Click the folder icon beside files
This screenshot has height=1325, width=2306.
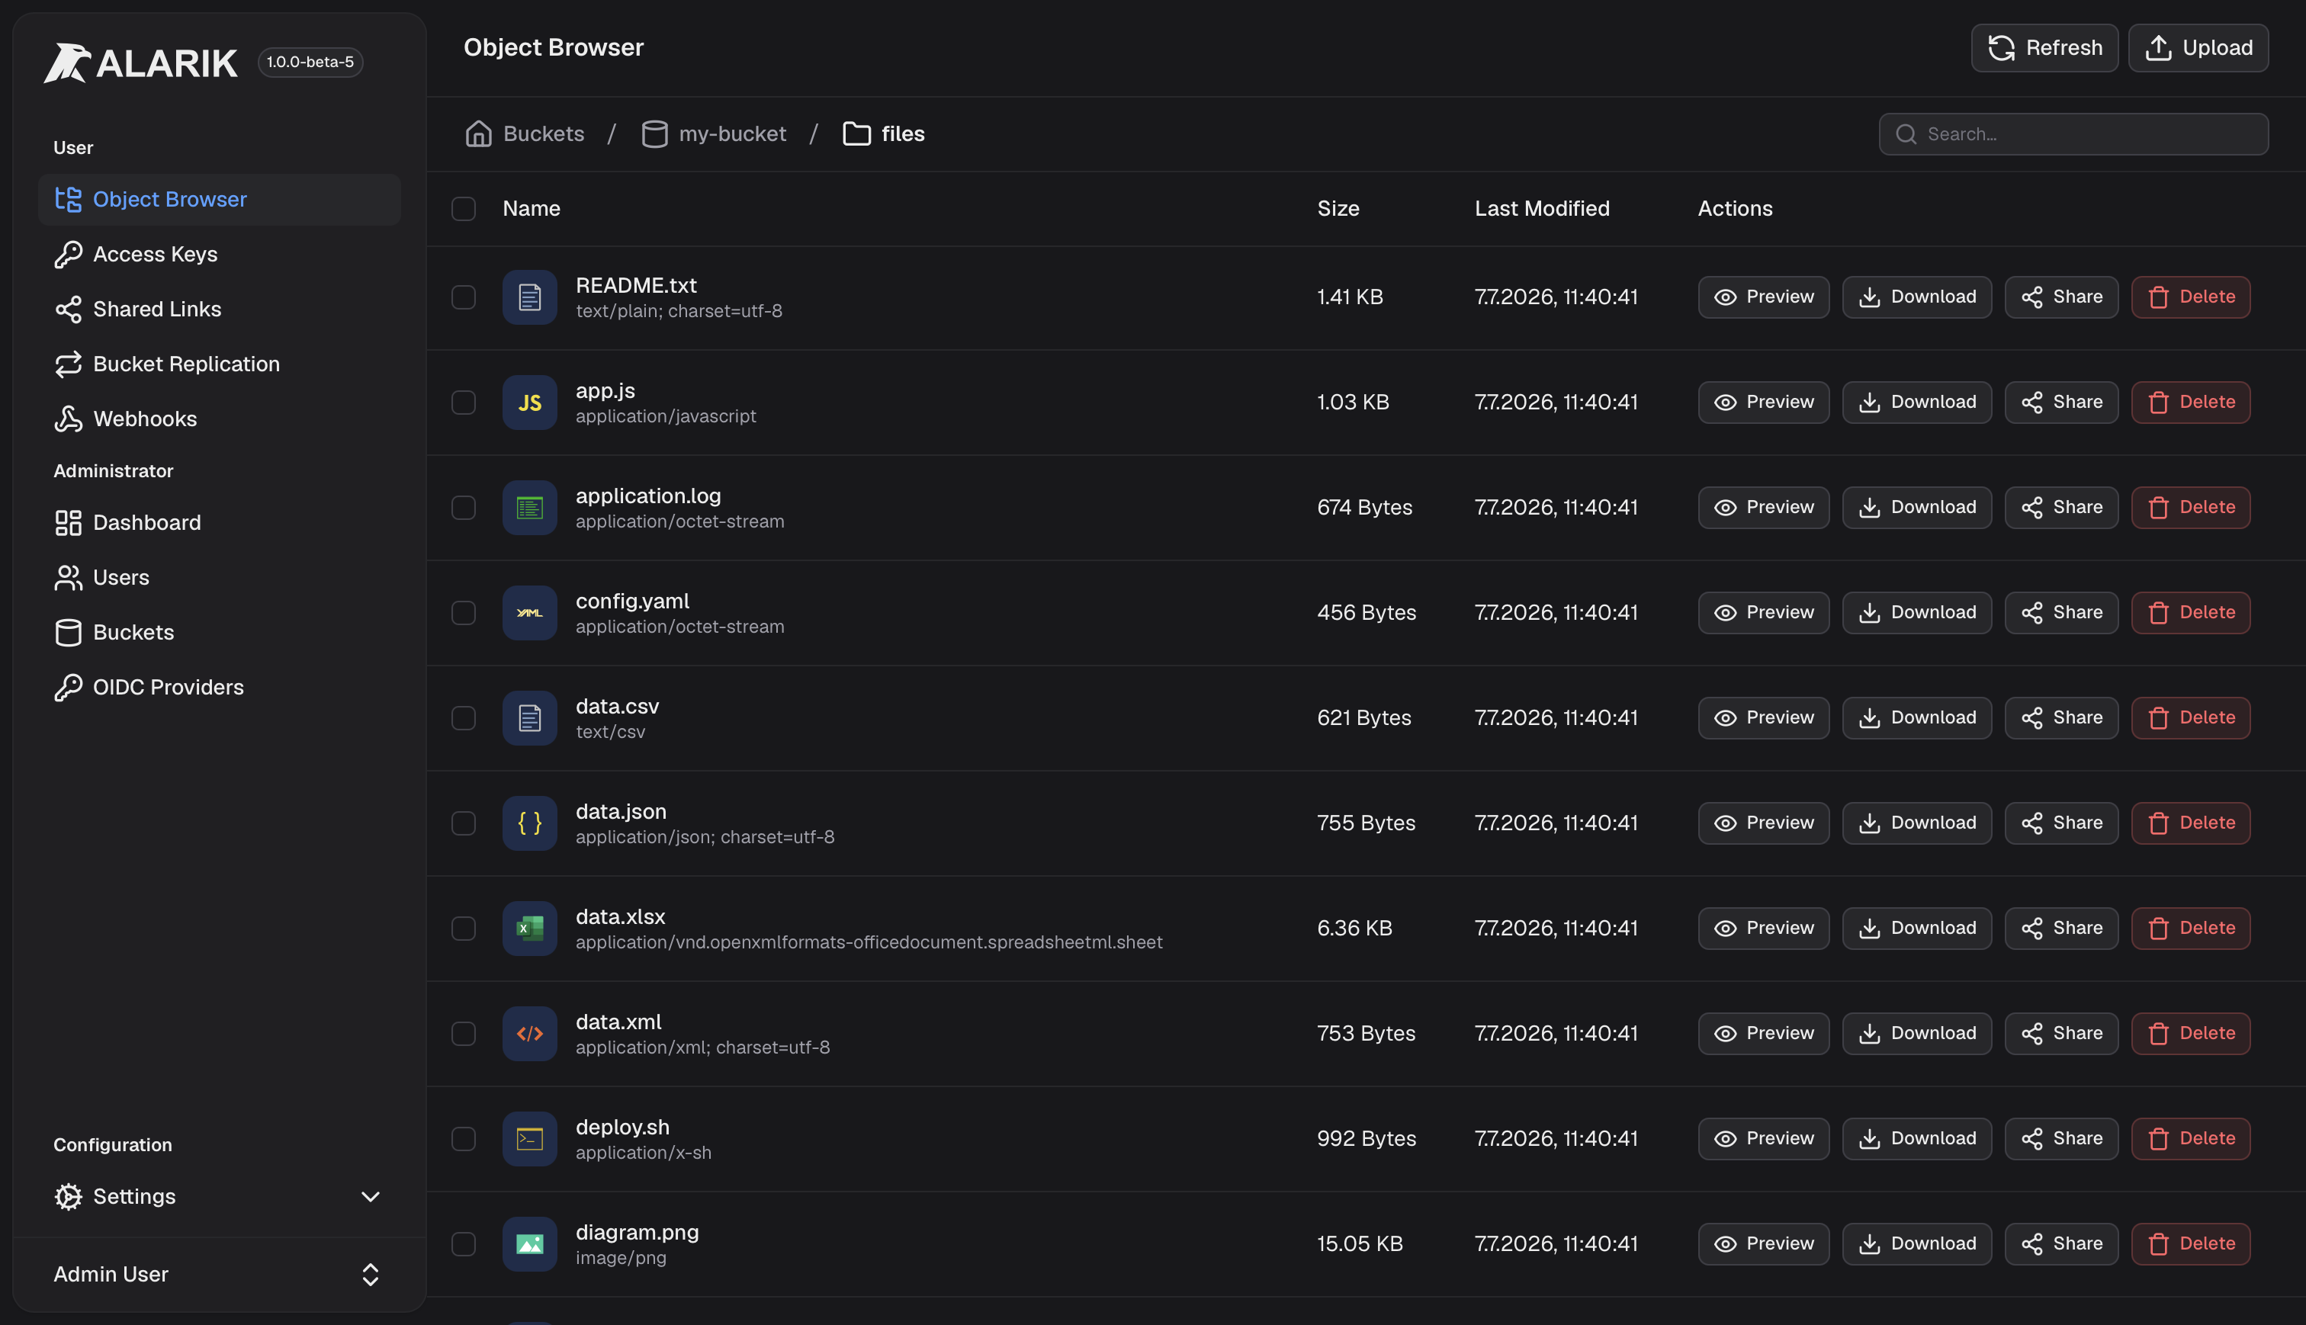coord(856,133)
